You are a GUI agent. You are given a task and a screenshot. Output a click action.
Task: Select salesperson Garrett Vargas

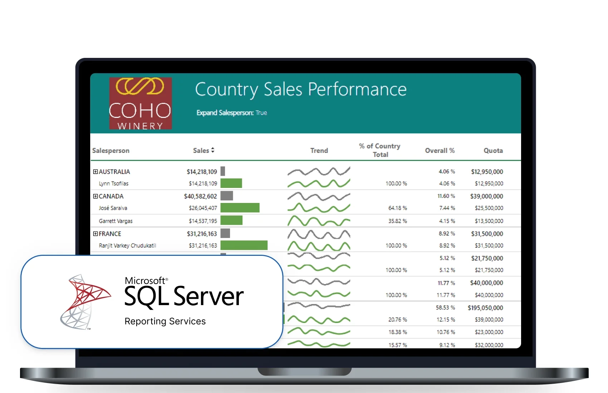point(116,221)
